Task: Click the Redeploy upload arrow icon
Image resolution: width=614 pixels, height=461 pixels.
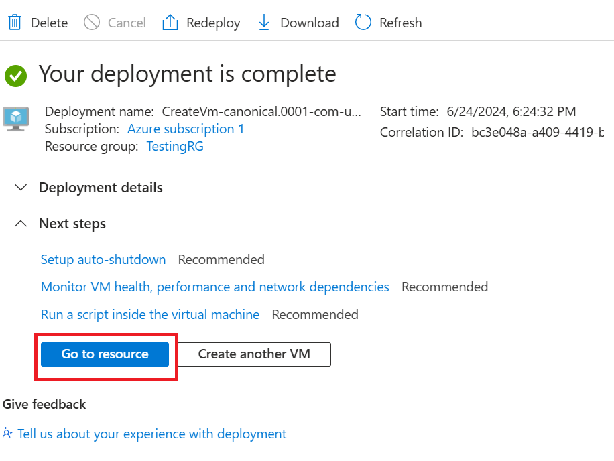Action: point(170,23)
